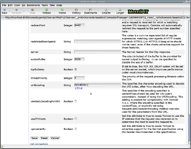
Task: Click the Cancel button
Action: 55,138
